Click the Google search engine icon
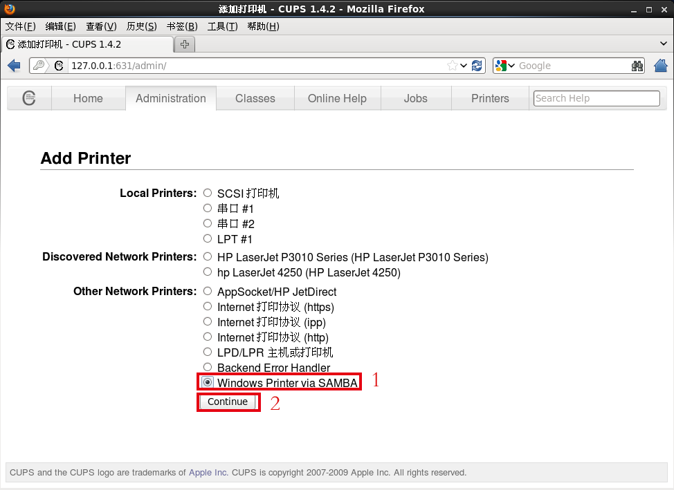 (x=501, y=66)
